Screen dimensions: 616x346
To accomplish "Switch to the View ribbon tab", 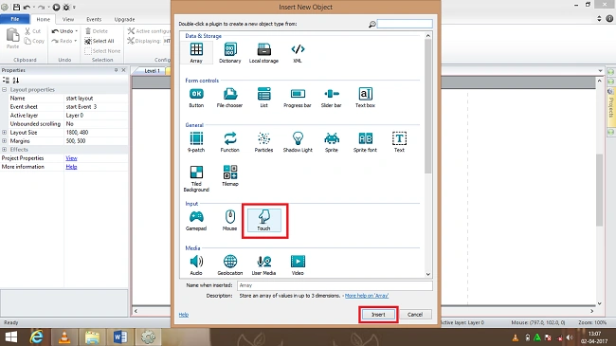I will [x=68, y=19].
